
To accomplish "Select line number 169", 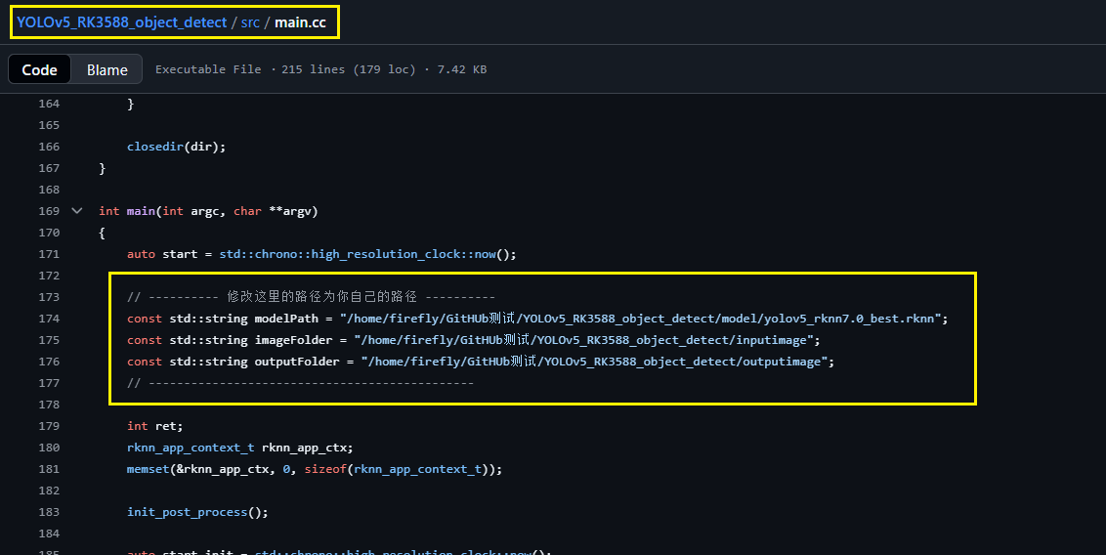I will pos(49,211).
